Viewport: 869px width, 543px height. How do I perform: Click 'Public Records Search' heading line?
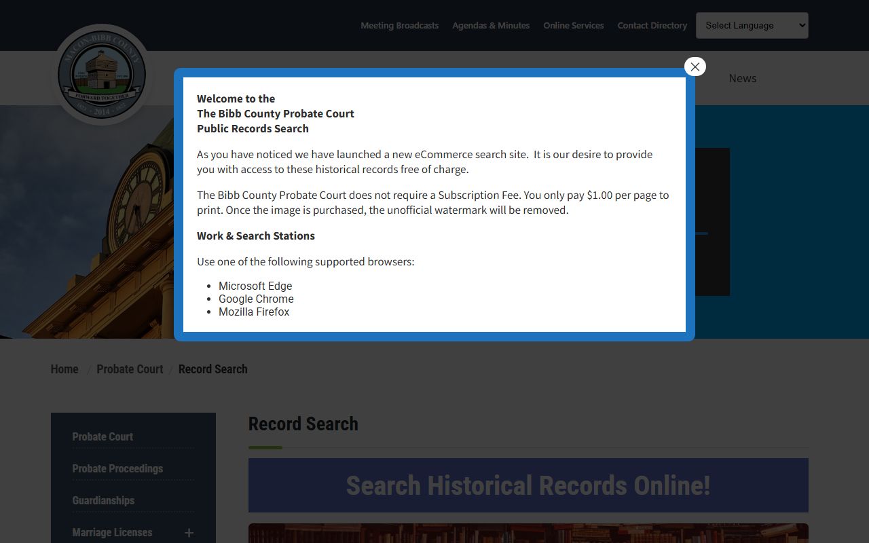[x=253, y=128]
